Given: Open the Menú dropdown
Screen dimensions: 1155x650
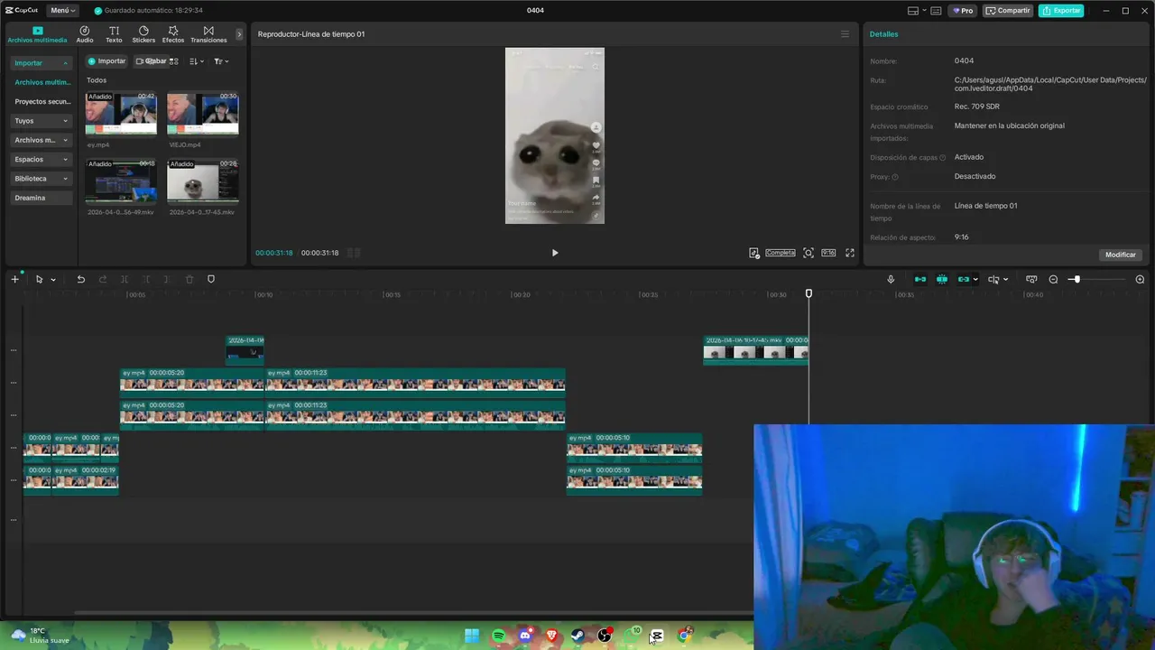Looking at the screenshot, I should 62,11.
